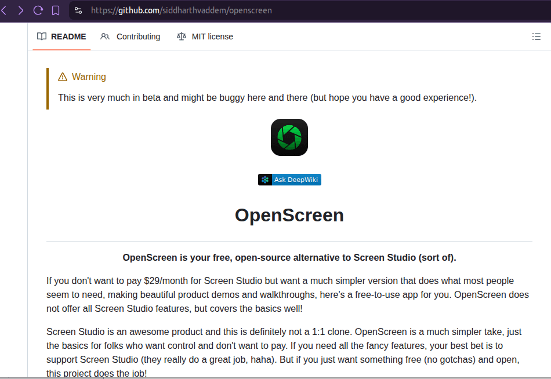The height and width of the screenshot is (379, 551).
Task: Click the scales icon beside MIT license
Action: point(180,36)
